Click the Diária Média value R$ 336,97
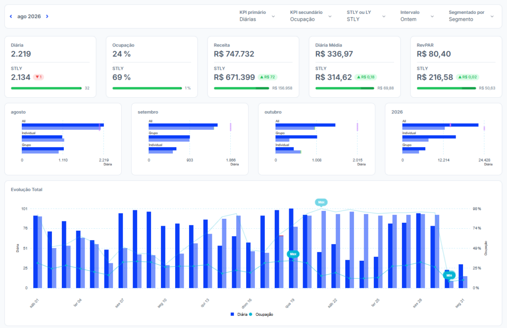 pyautogui.click(x=334, y=54)
